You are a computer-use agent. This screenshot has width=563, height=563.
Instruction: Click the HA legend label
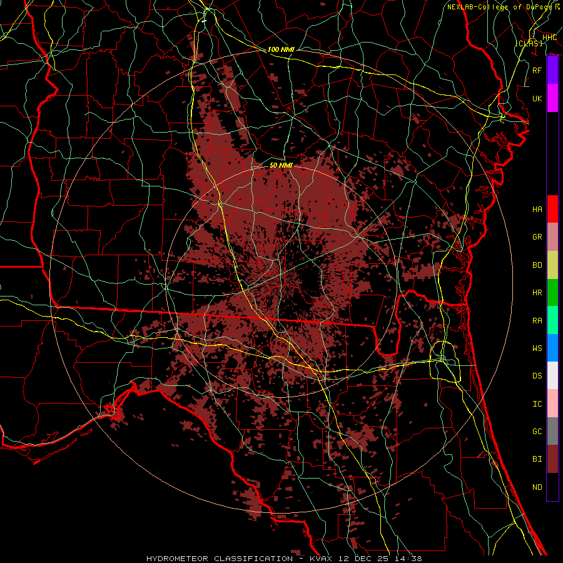click(537, 209)
